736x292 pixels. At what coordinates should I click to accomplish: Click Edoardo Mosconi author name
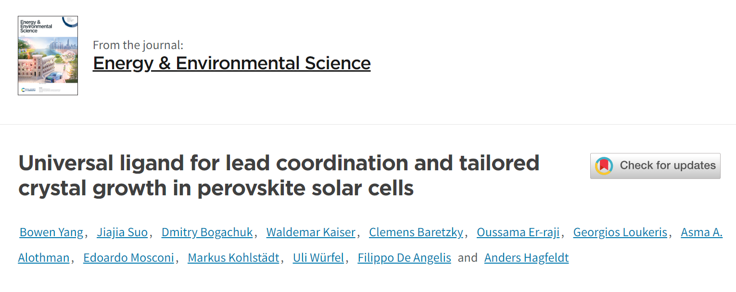tap(128, 258)
